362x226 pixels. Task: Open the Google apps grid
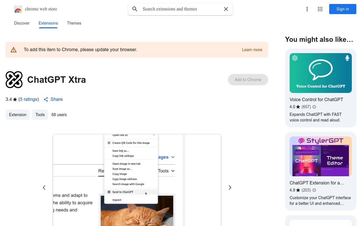click(x=320, y=9)
